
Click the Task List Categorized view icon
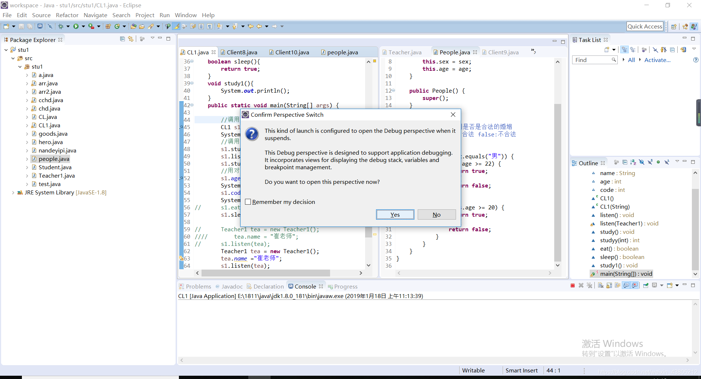point(624,50)
